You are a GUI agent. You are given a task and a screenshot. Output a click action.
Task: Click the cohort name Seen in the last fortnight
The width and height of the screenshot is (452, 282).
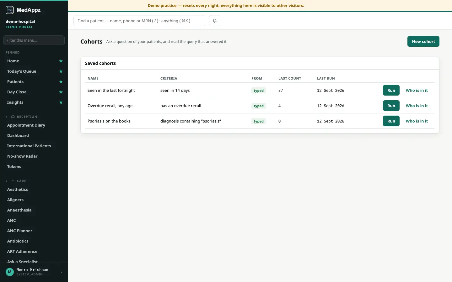coord(111,90)
